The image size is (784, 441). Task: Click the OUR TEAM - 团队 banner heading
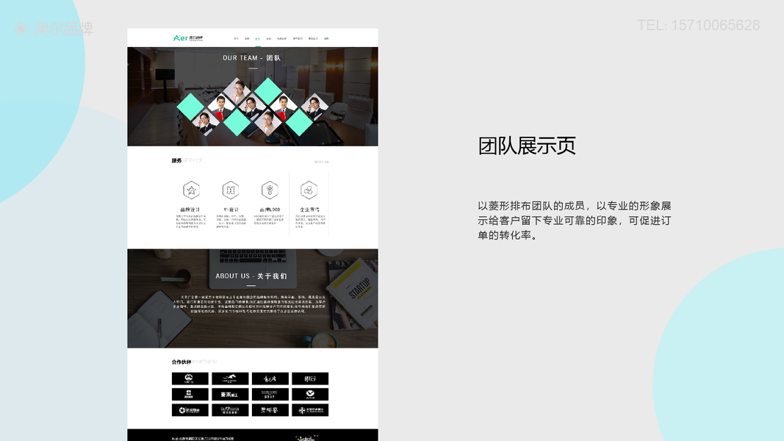tap(252, 58)
